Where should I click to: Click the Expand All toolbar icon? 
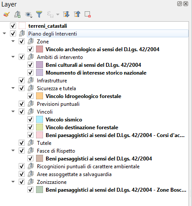tap(66, 14)
